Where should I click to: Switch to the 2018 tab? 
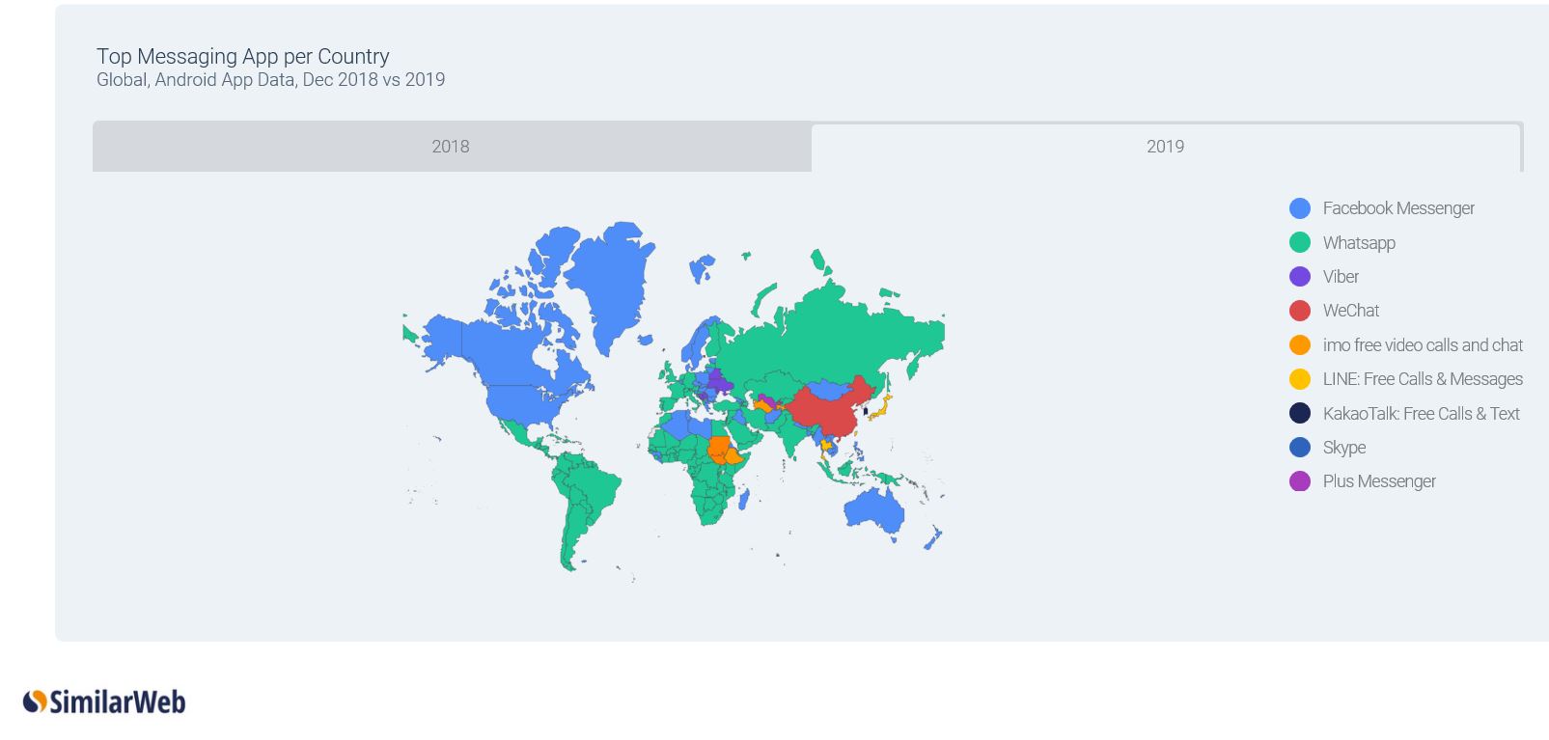(x=451, y=147)
